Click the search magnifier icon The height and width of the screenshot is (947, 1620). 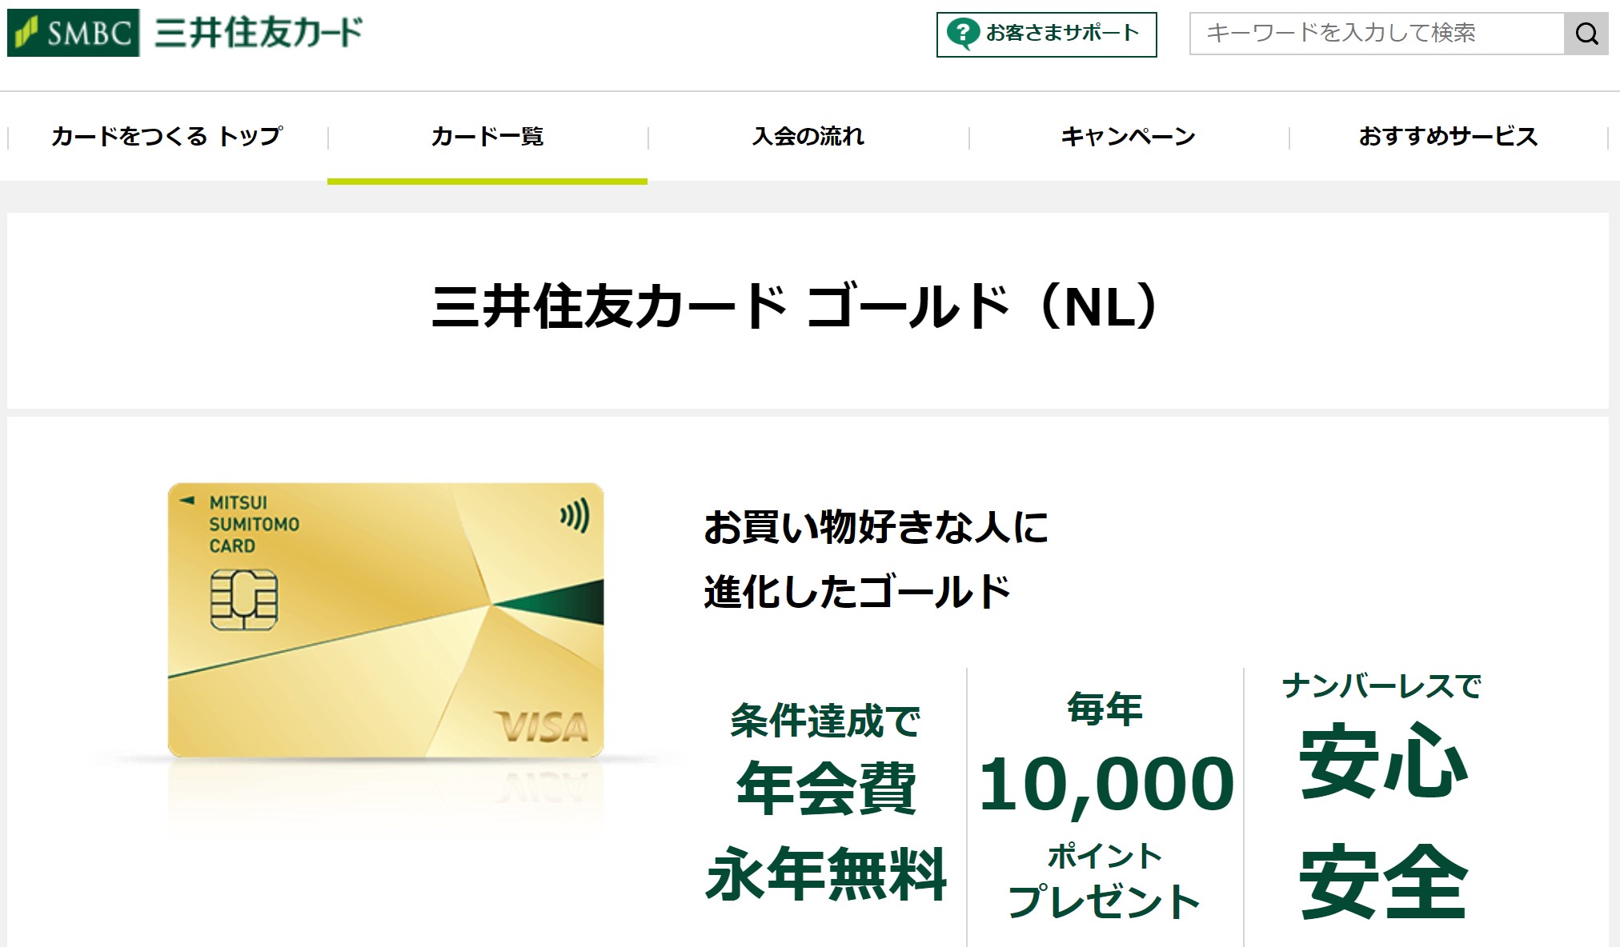tap(1586, 34)
